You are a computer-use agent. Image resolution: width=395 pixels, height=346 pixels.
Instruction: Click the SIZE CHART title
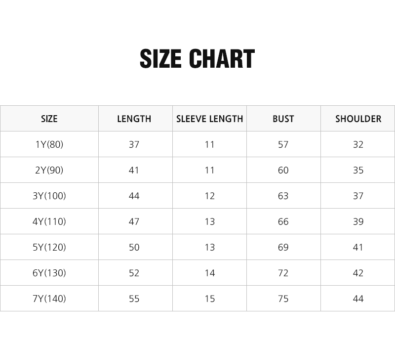click(197, 58)
